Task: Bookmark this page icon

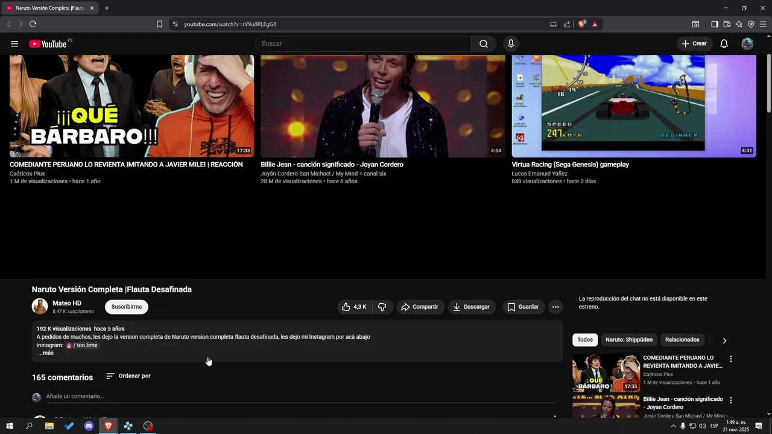Action: coord(159,24)
